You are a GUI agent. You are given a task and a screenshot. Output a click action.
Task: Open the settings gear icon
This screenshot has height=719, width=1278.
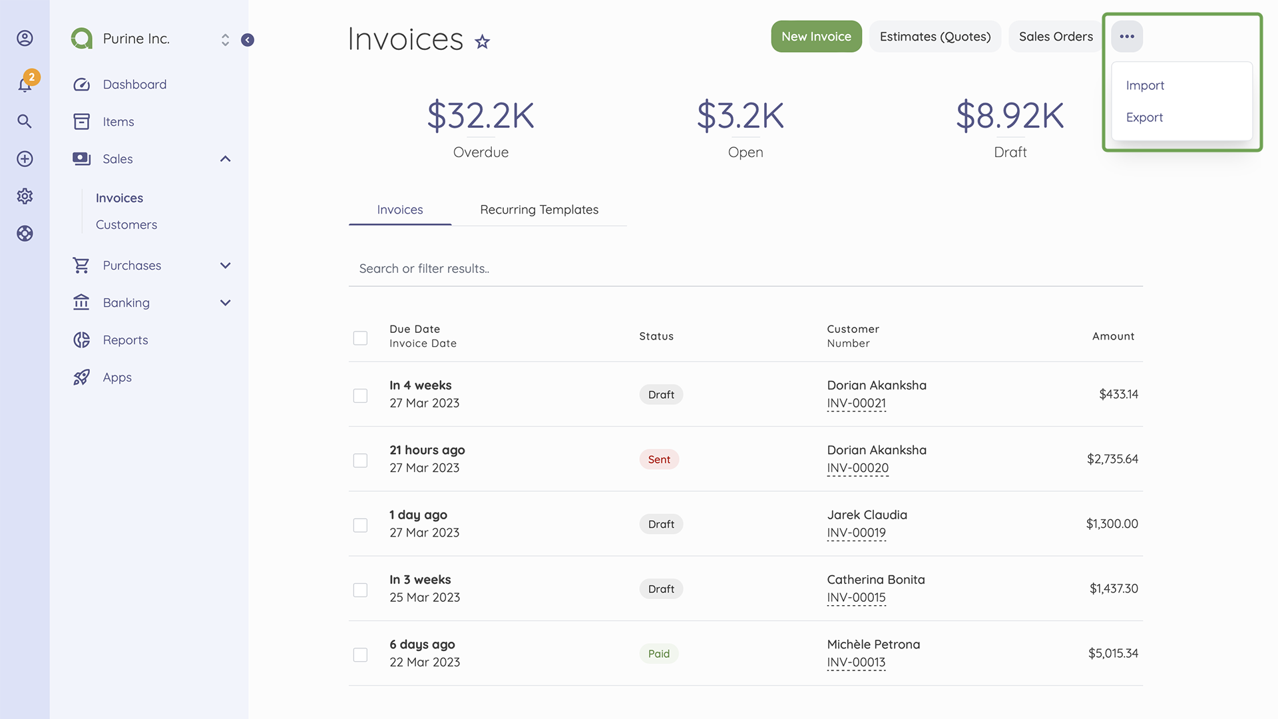coord(25,196)
